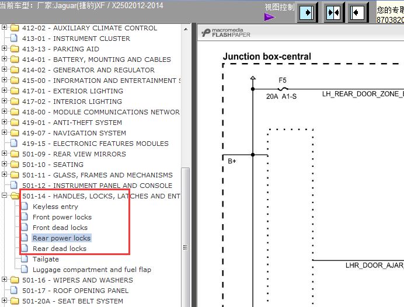This screenshot has height=307, width=404.
Task: Click document icon beside Rear dead locks
Action: 25,248
